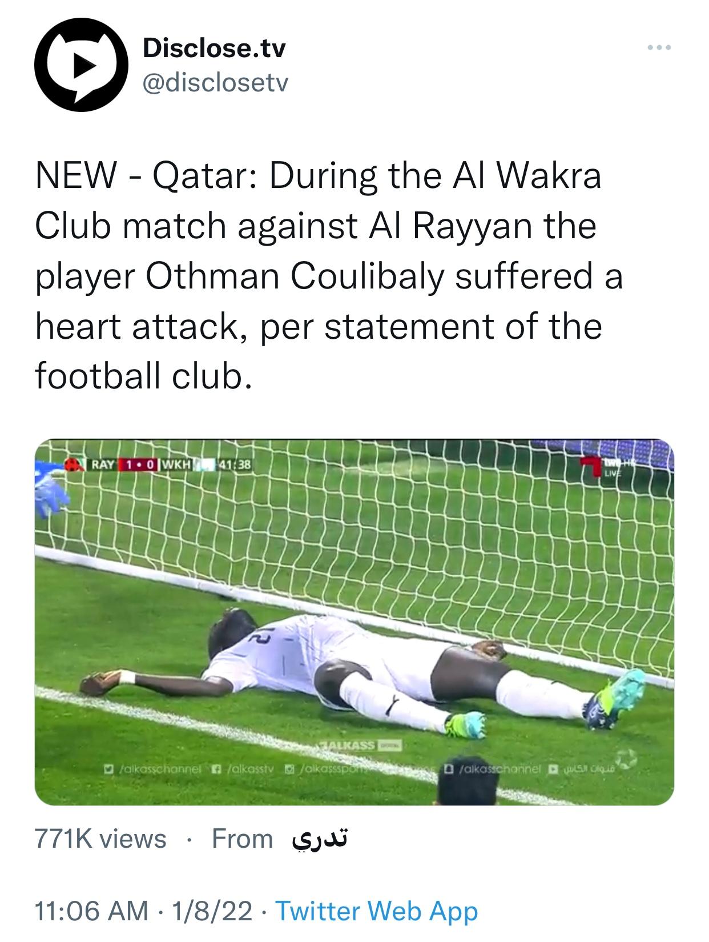Play the embedded football match video
The height and width of the screenshot is (942, 709).
(x=354, y=622)
